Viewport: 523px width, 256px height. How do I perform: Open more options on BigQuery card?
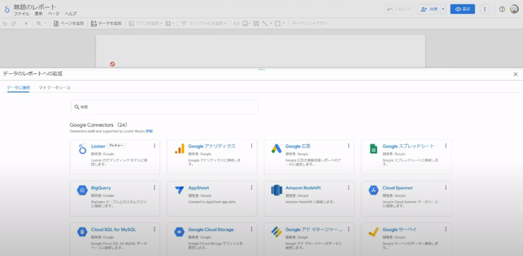155,188
